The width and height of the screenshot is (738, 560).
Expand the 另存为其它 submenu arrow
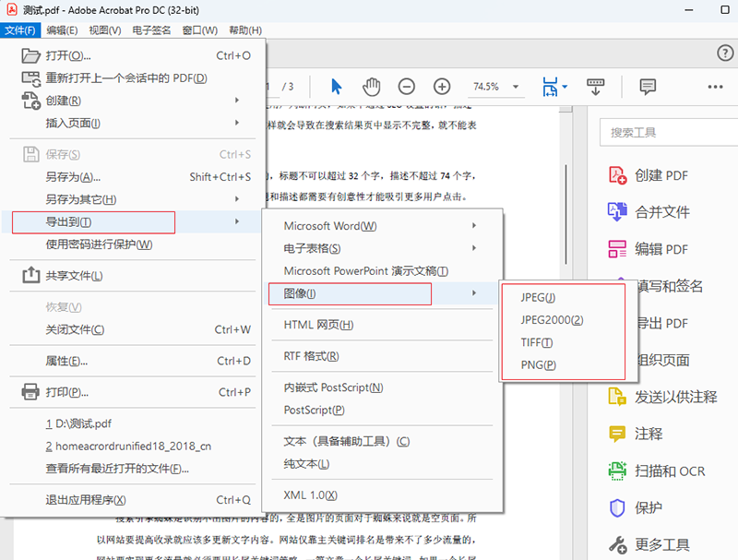(x=237, y=199)
